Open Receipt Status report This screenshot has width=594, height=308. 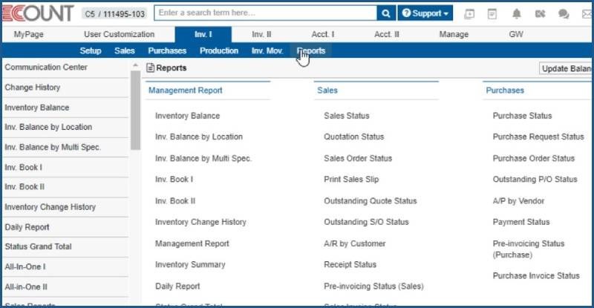click(350, 265)
